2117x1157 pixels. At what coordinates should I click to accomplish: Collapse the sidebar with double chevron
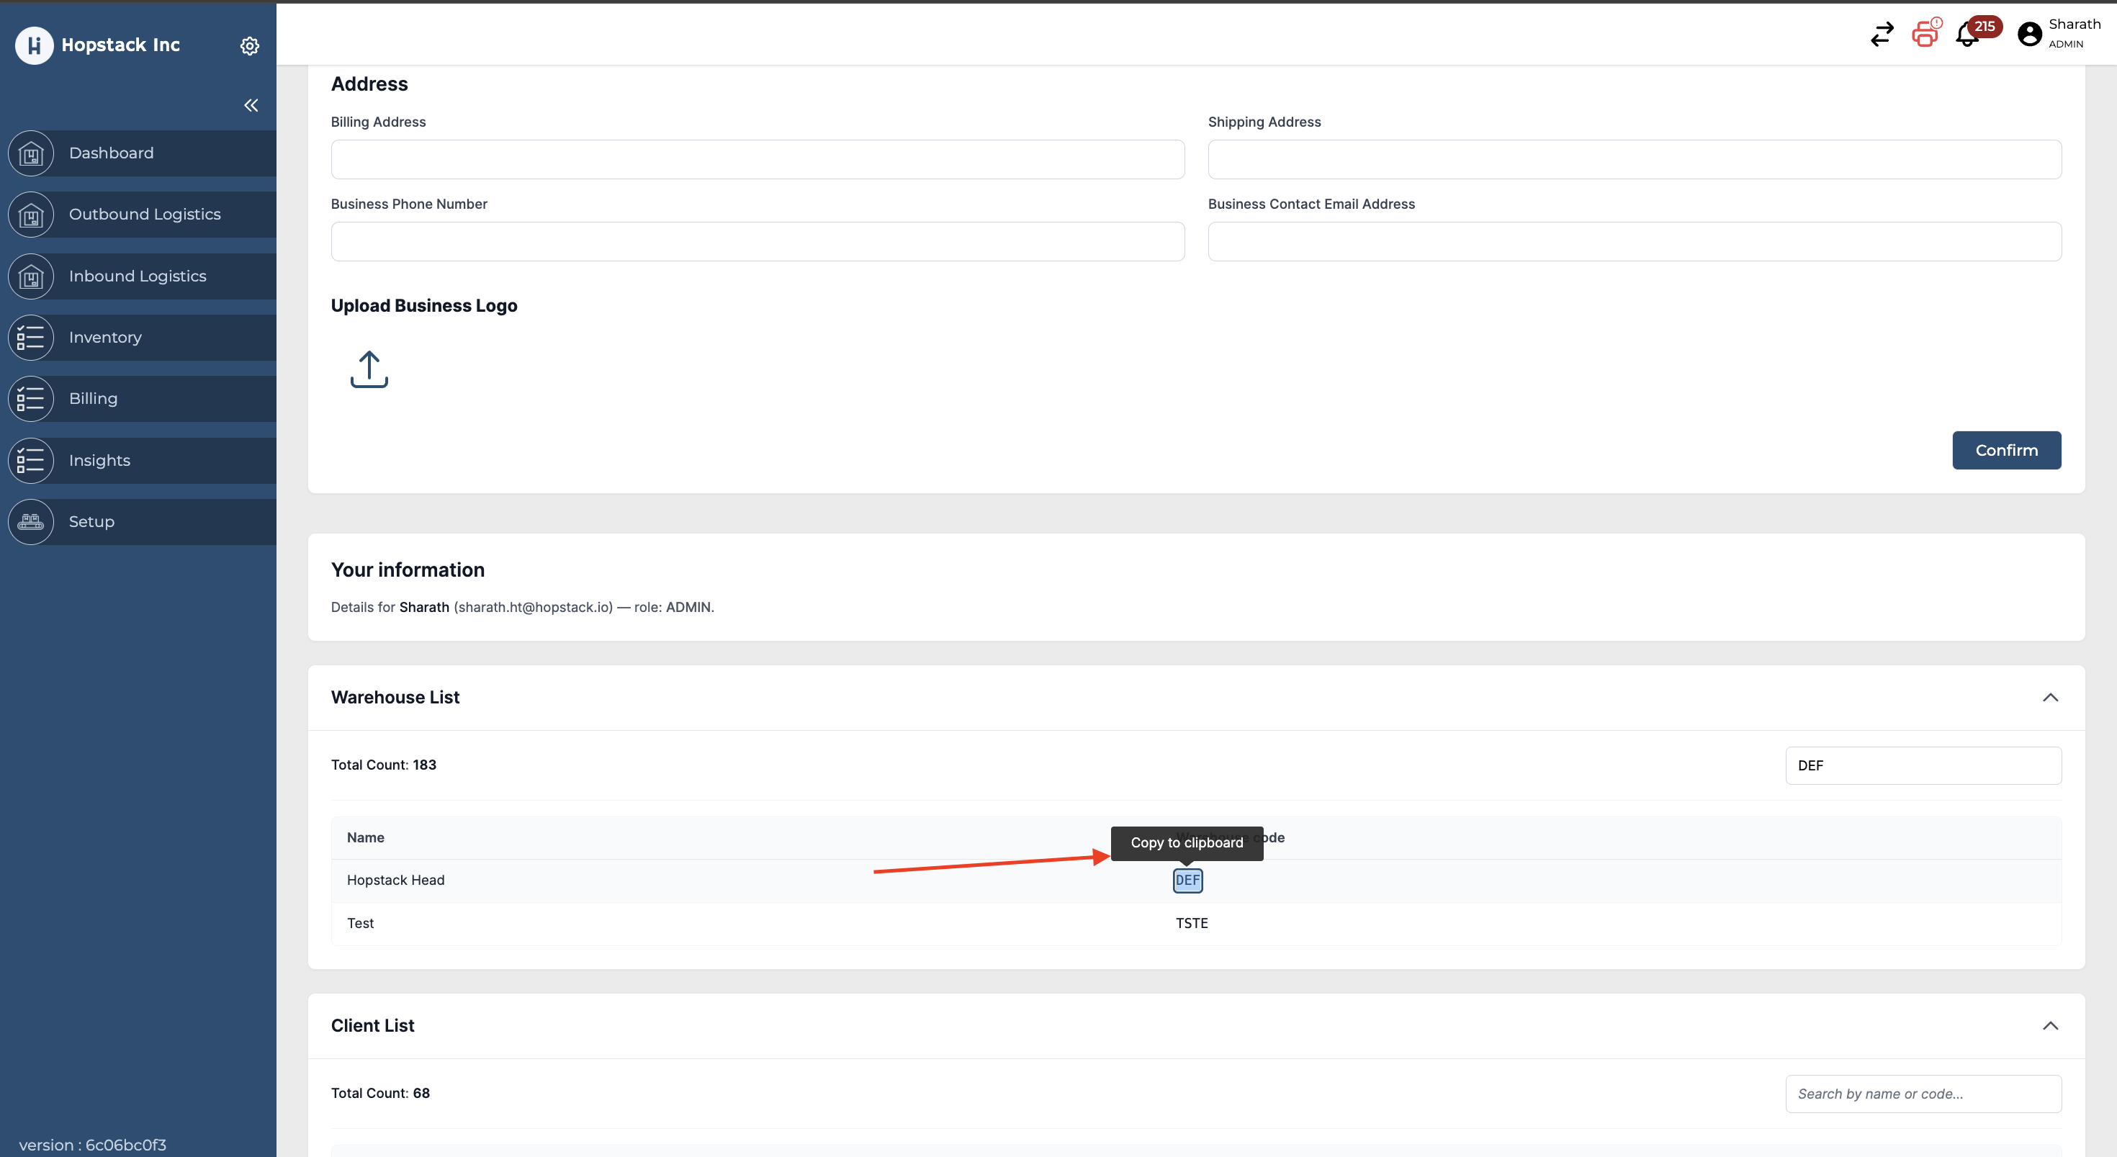point(251,105)
